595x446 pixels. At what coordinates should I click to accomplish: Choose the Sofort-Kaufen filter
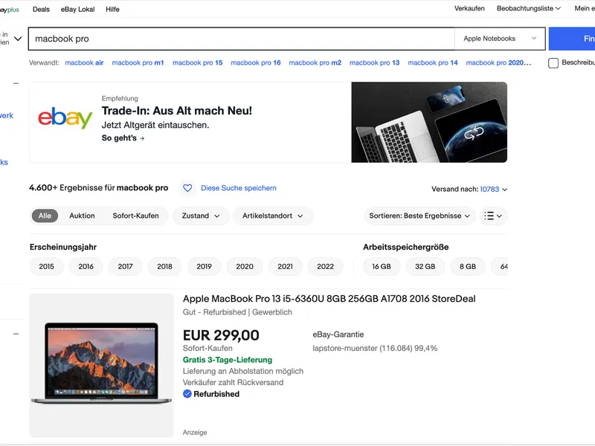click(x=135, y=216)
